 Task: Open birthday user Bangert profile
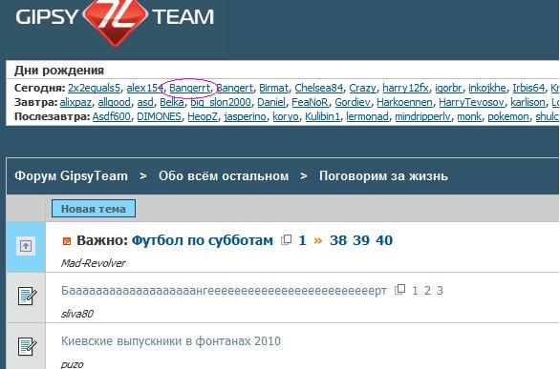pyautogui.click(x=235, y=88)
